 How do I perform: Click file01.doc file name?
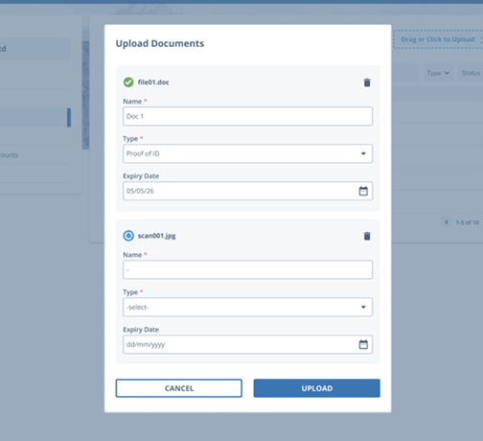coord(153,82)
